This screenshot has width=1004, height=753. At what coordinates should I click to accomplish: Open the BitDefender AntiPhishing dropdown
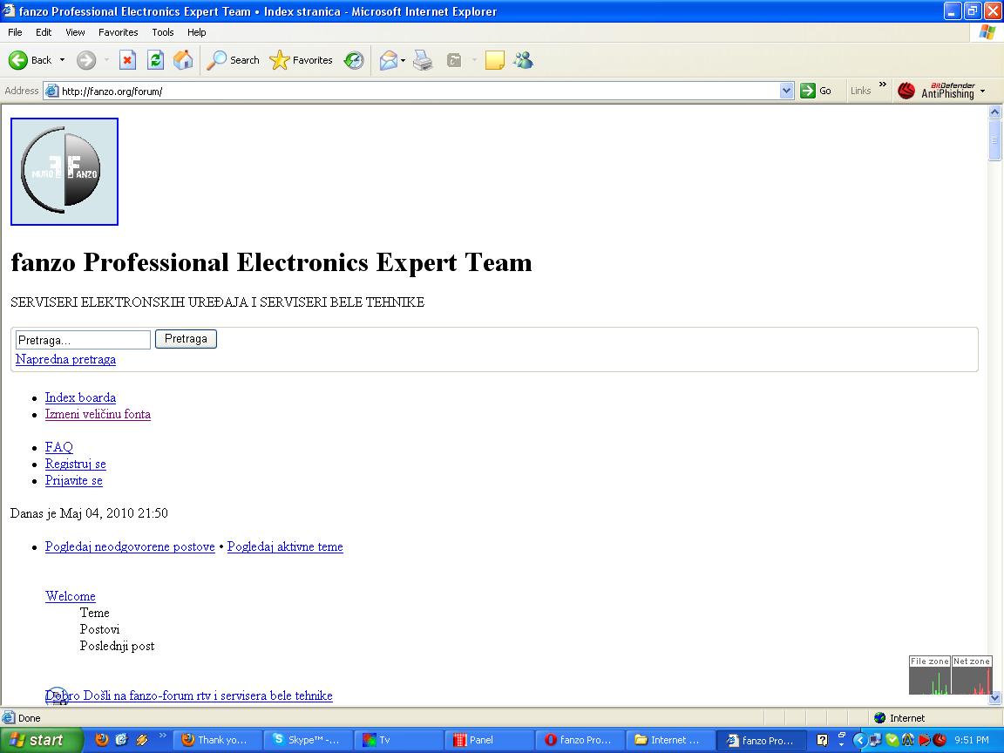[982, 91]
